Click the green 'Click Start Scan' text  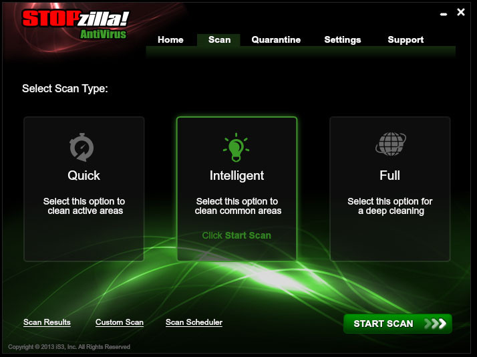pyautogui.click(x=236, y=235)
